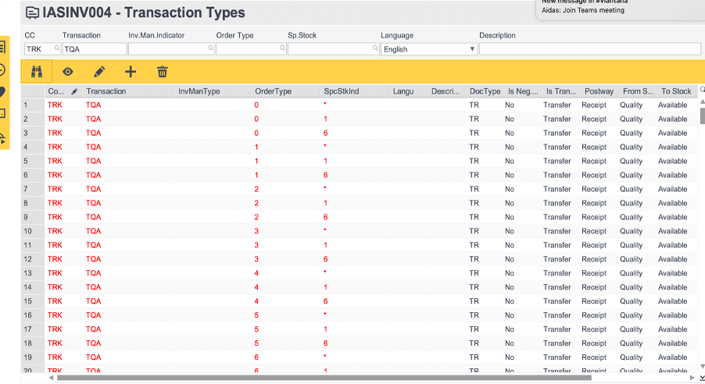Click the trash delete icon in toolbar
The width and height of the screenshot is (705, 384).
[163, 72]
